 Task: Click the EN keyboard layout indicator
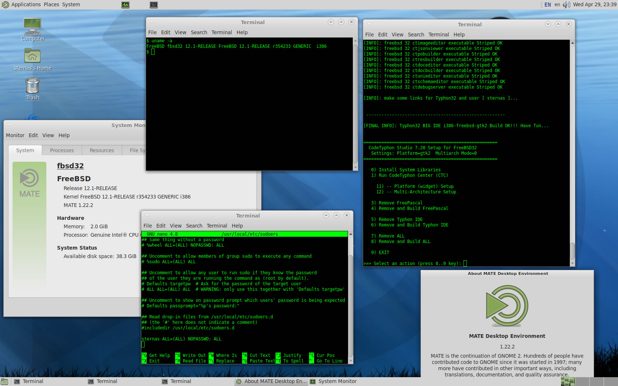click(x=548, y=5)
